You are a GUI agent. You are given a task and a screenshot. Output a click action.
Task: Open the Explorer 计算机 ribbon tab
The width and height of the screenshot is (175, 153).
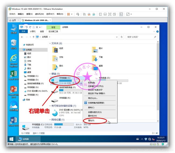click(x=33, y=32)
